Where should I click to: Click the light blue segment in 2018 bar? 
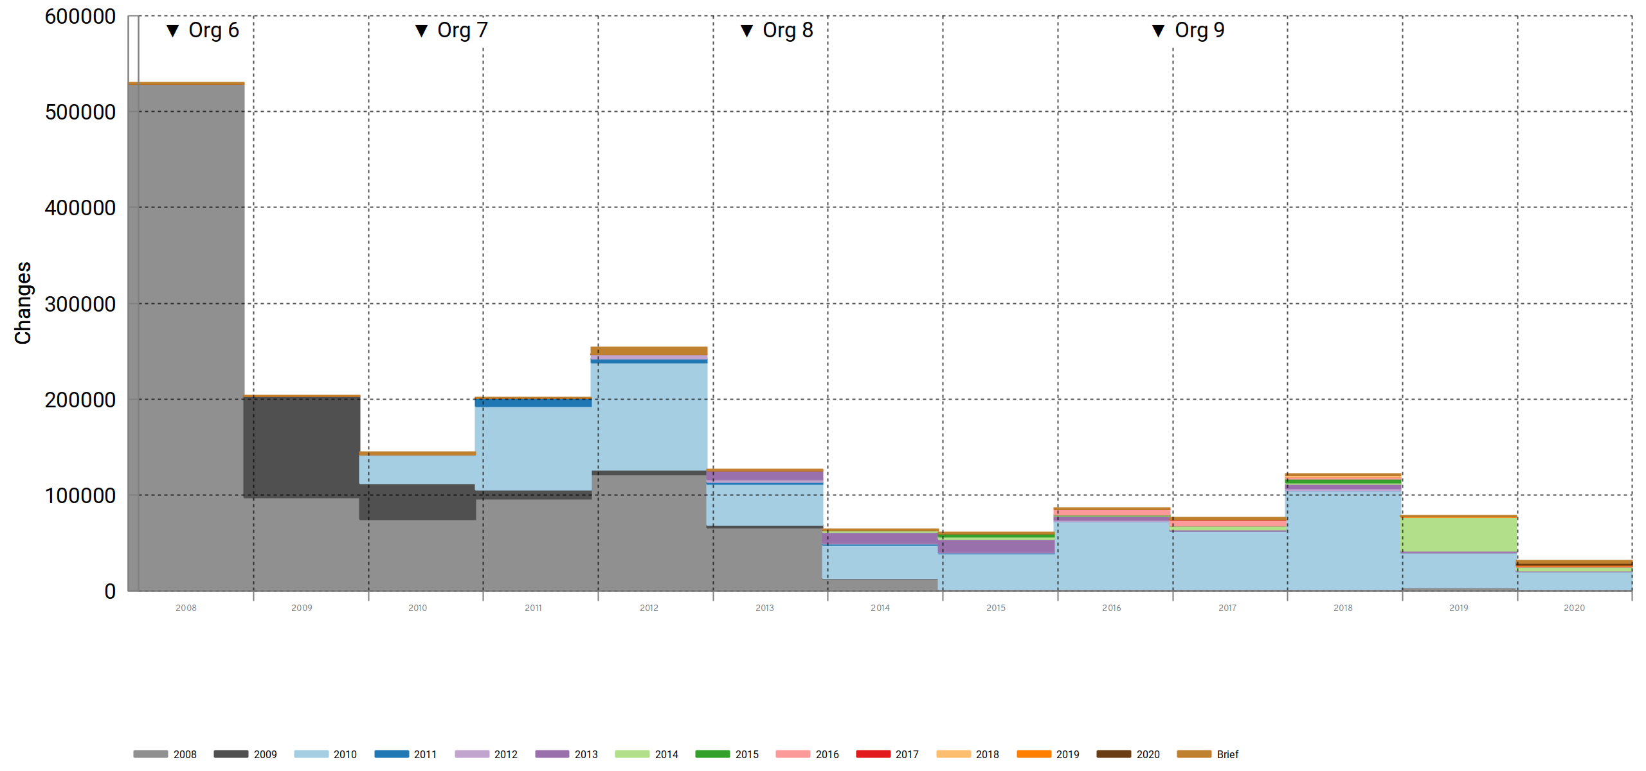click(1344, 540)
